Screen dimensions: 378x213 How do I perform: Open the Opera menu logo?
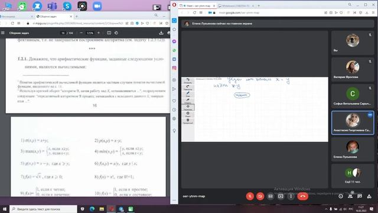coord(174,5)
